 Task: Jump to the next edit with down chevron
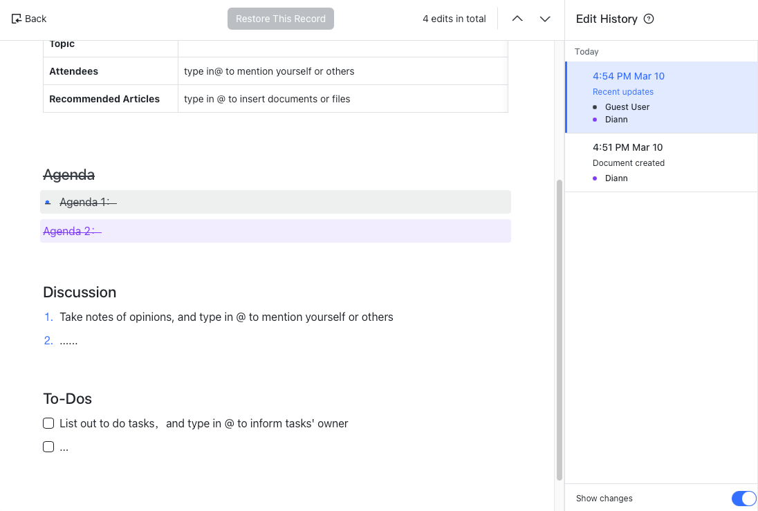click(545, 19)
